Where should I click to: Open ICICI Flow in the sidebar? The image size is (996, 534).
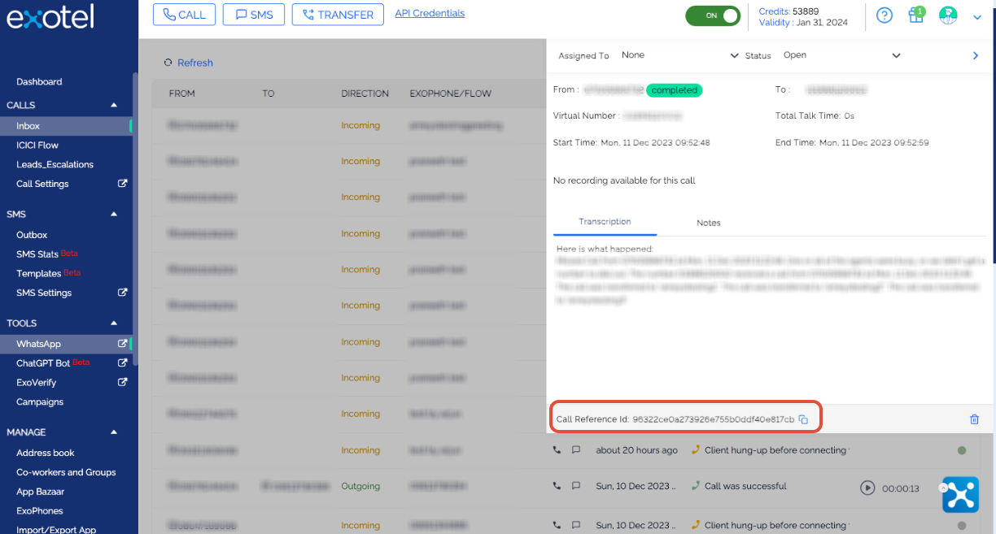tap(37, 145)
